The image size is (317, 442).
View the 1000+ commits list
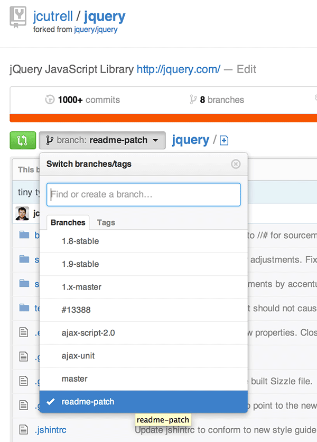tap(89, 100)
